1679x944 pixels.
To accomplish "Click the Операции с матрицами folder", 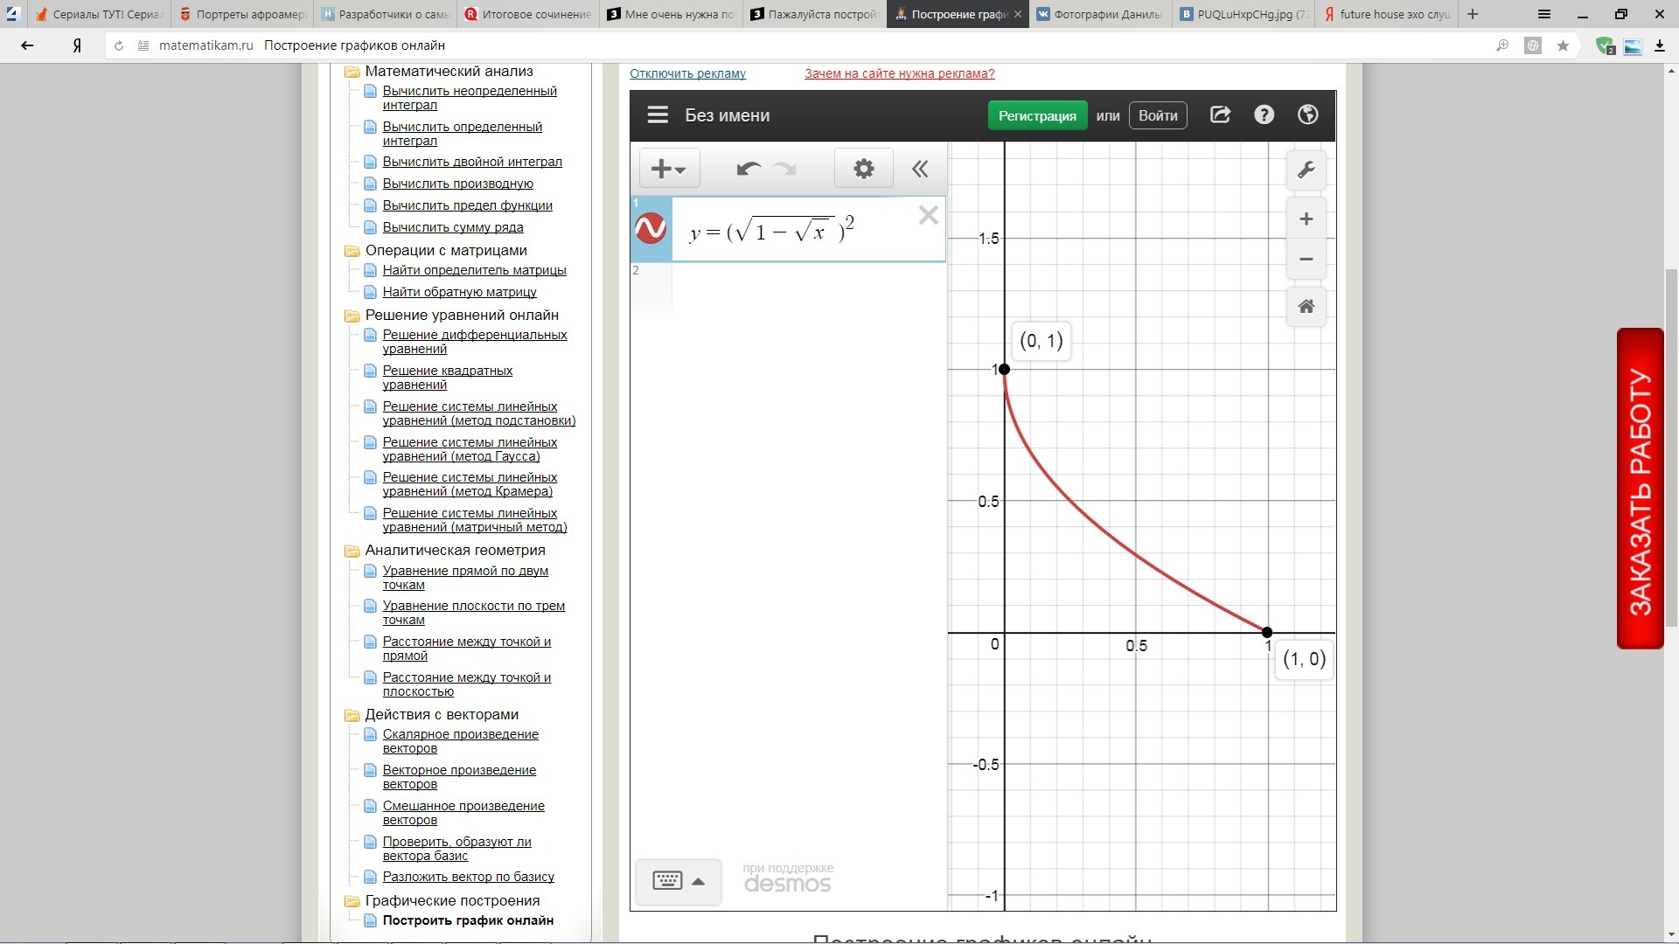I will tap(446, 250).
